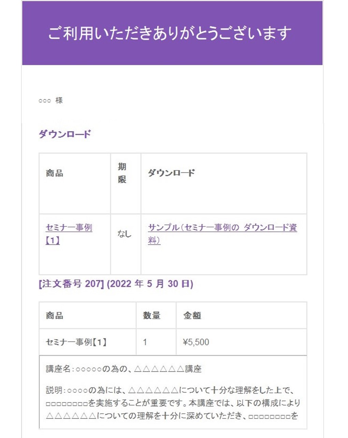Open the セミナー事例【1】 product link
Viewport: 348px width, 438px height.
[69, 228]
